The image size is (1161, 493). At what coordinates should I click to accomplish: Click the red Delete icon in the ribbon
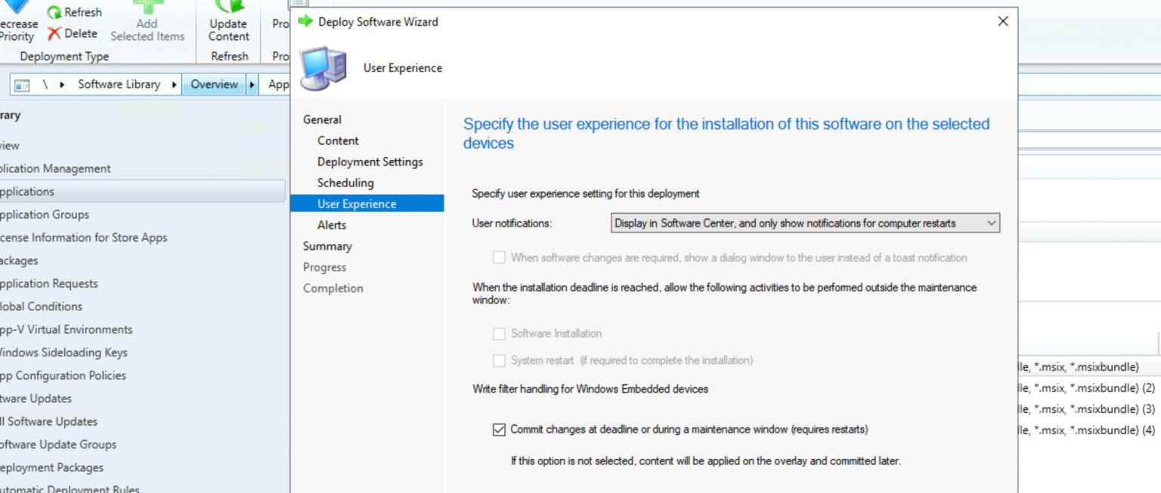(x=54, y=34)
